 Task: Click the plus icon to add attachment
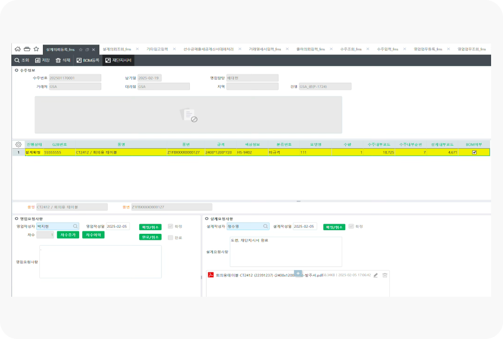[x=298, y=272]
